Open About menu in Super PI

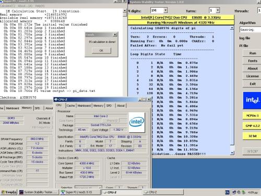[x=25, y=6]
